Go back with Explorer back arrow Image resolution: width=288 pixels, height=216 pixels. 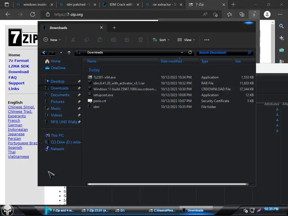coord(44,53)
